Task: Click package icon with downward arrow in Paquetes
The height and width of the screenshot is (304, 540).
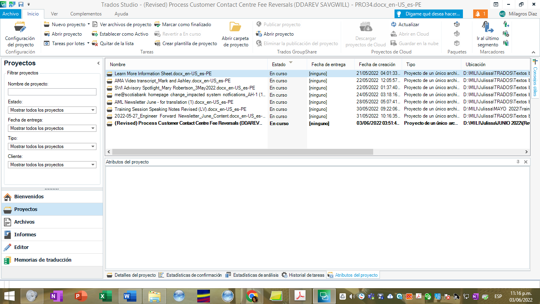Action: pyautogui.click(x=457, y=34)
